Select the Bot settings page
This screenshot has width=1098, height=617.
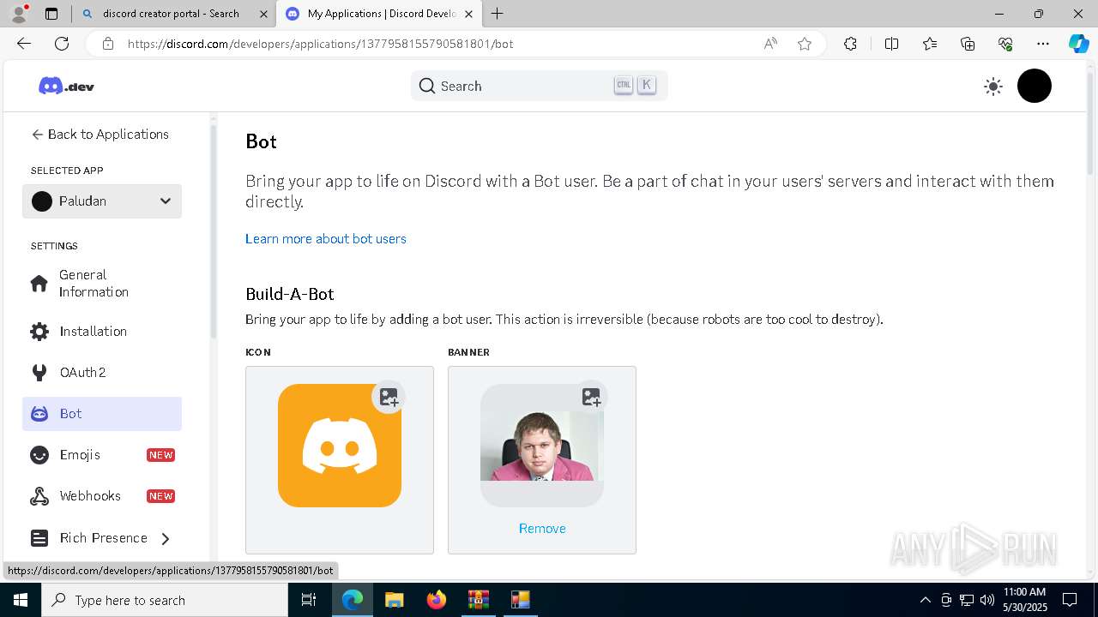click(102, 414)
